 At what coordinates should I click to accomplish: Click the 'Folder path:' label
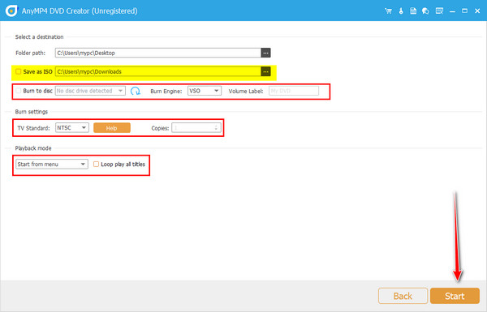[31, 53]
